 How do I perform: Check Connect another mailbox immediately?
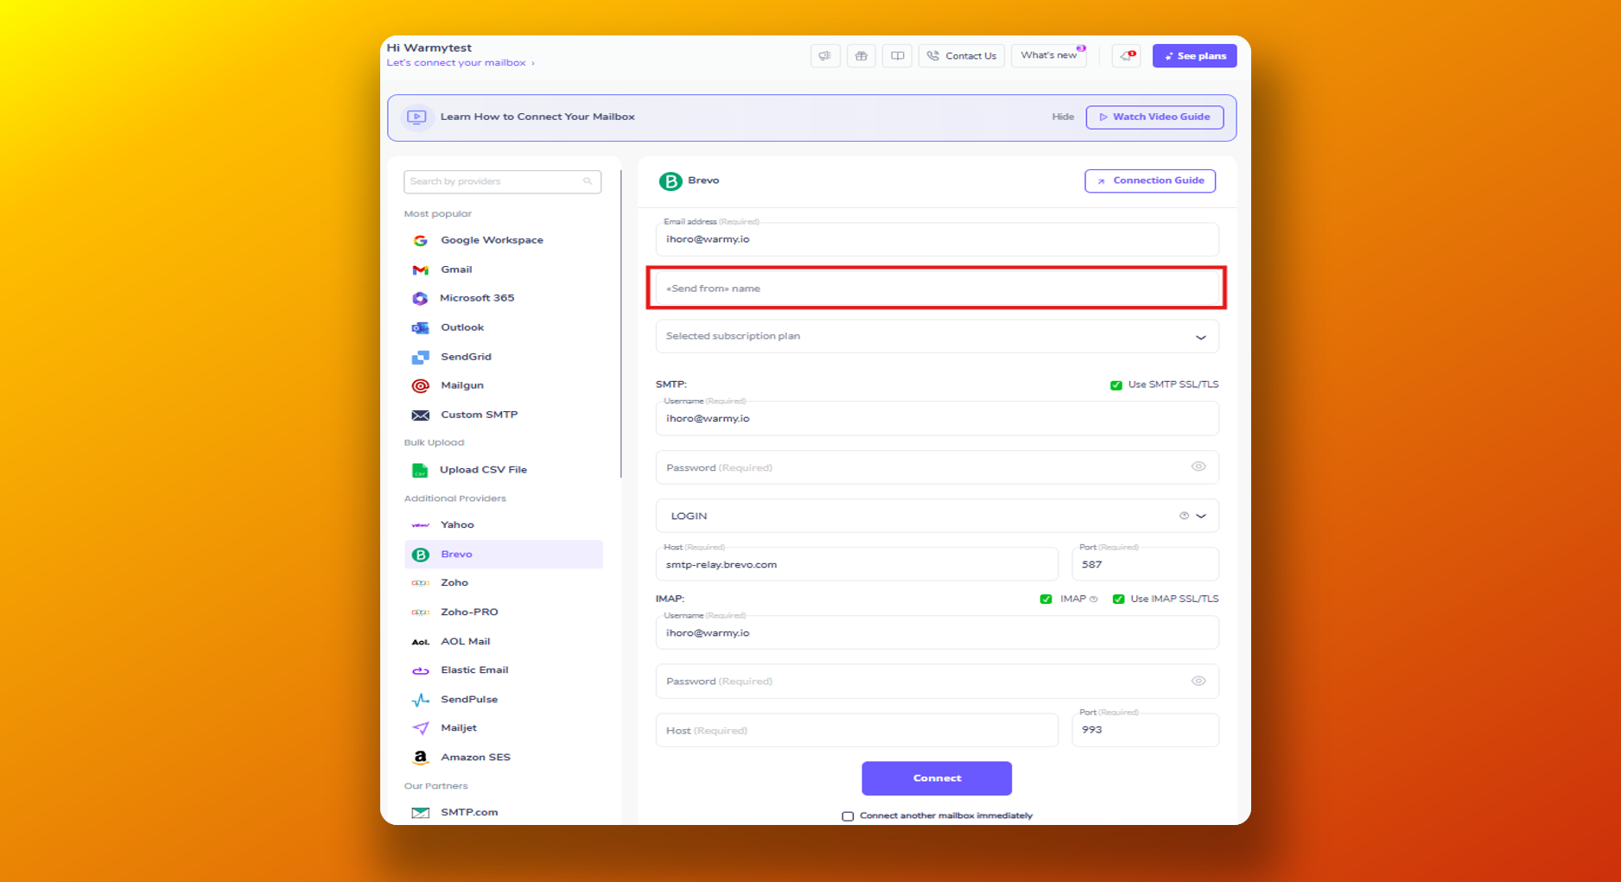[x=848, y=816]
